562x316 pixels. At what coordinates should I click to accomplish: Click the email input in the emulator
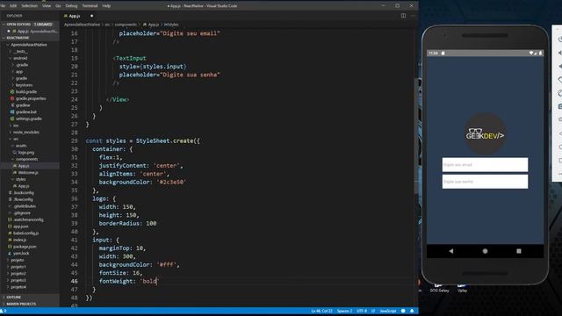pos(485,164)
